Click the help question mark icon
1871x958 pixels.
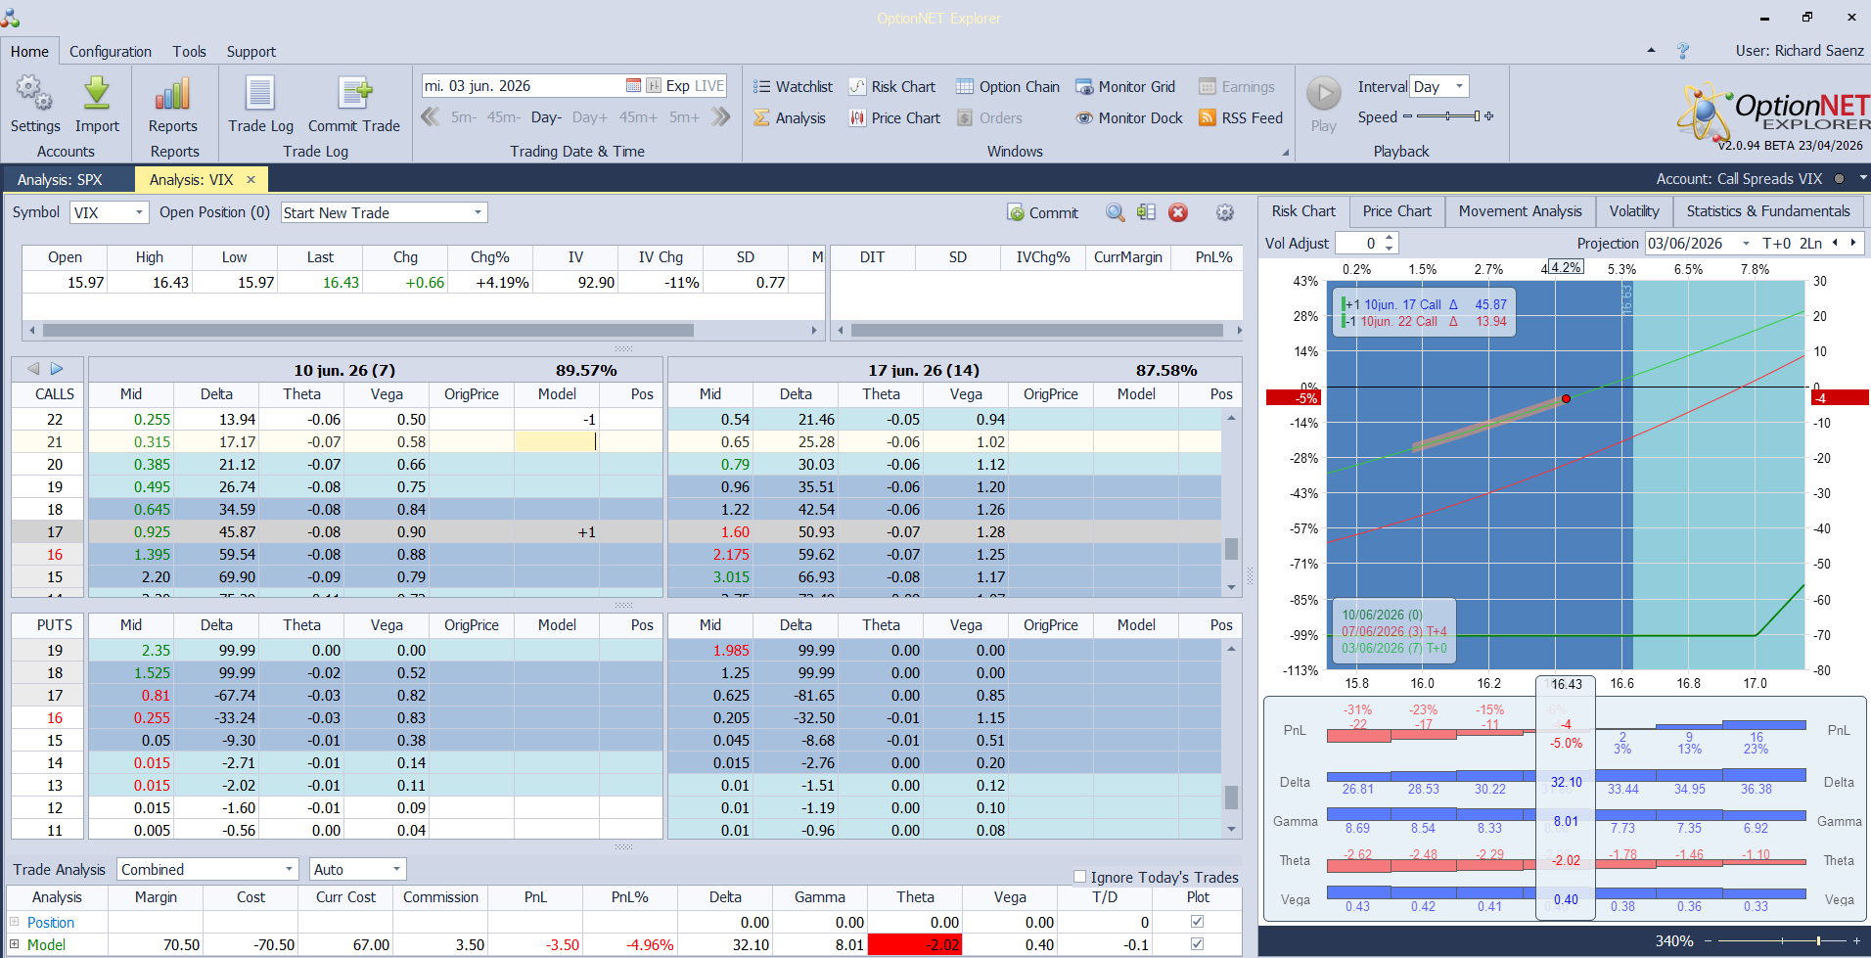coord(1683,51)
